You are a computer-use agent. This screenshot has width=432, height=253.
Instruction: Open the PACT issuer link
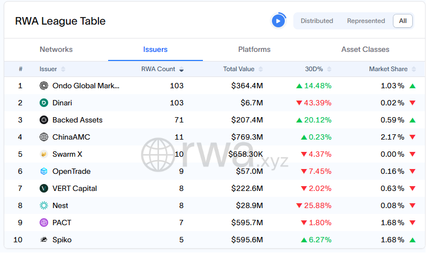point(62,223)
